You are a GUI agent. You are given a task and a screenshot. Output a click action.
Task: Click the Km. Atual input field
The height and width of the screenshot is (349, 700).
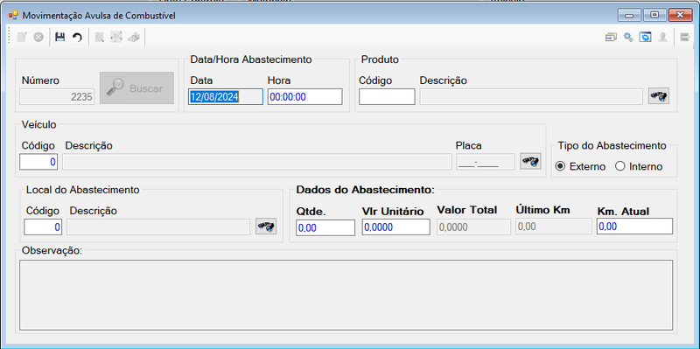635,227
